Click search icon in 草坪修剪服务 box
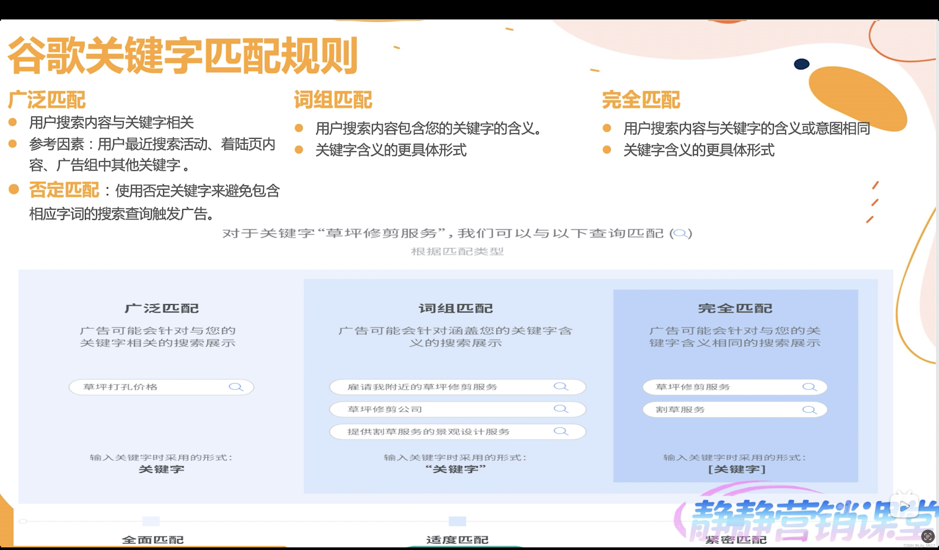Image resolution: width=939 pixels, height=550 pixels. click(809, 387)
